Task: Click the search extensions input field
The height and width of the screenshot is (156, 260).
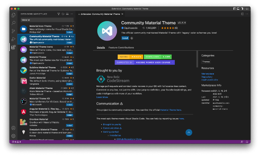Action: tap(47, 20)
